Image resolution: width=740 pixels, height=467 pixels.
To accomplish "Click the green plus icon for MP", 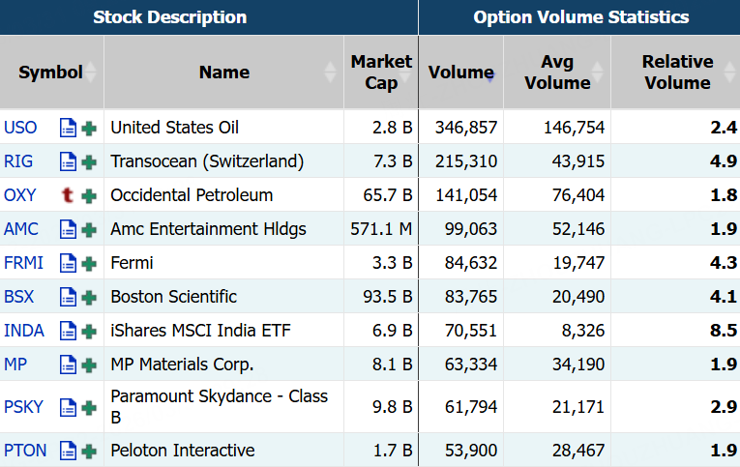I will (x=89, y=365).
